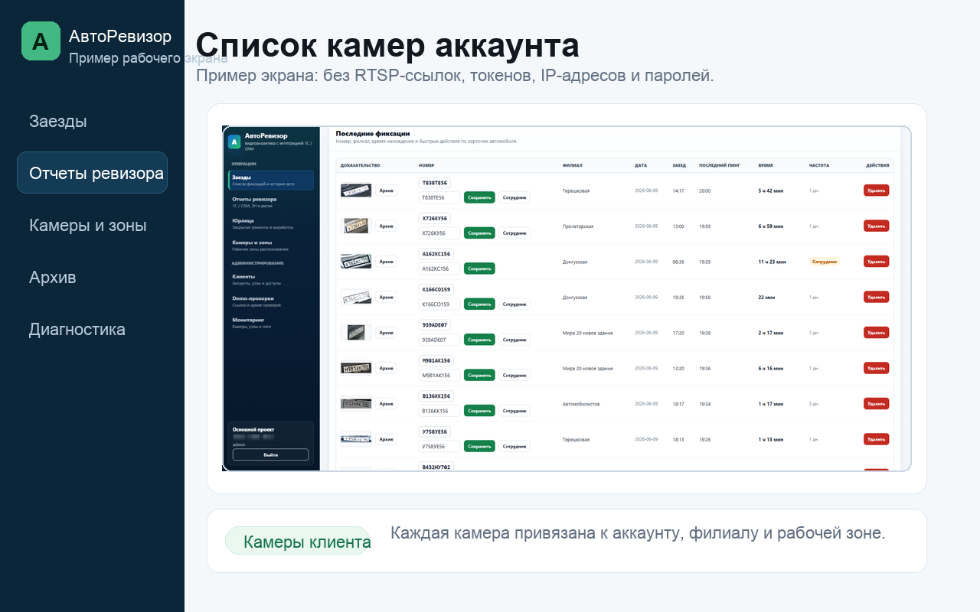This screenshot has width=980, height=612.
Task: Mark M981AK156 with the Сотрудник button
Action: 514,376
